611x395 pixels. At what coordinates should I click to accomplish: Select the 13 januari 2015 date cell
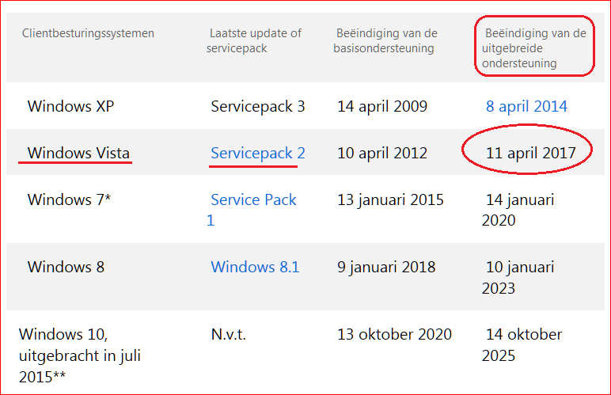(x=390, y=199)
